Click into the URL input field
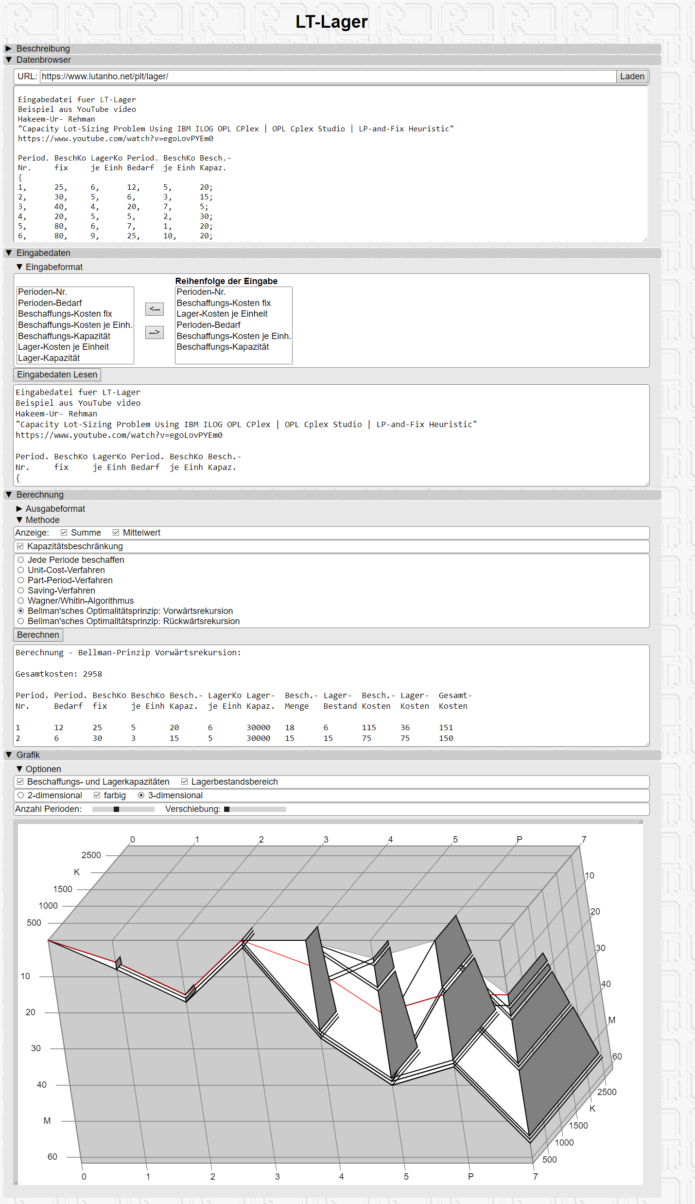 point(328,76)
